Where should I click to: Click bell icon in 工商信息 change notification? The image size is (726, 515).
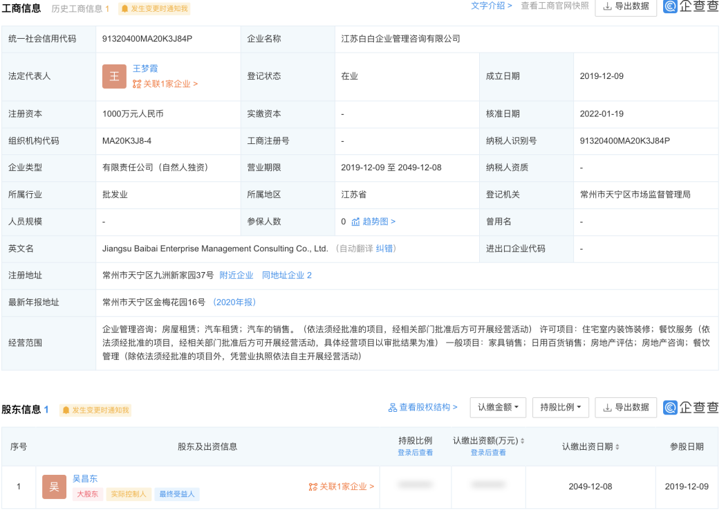[124, 9]
